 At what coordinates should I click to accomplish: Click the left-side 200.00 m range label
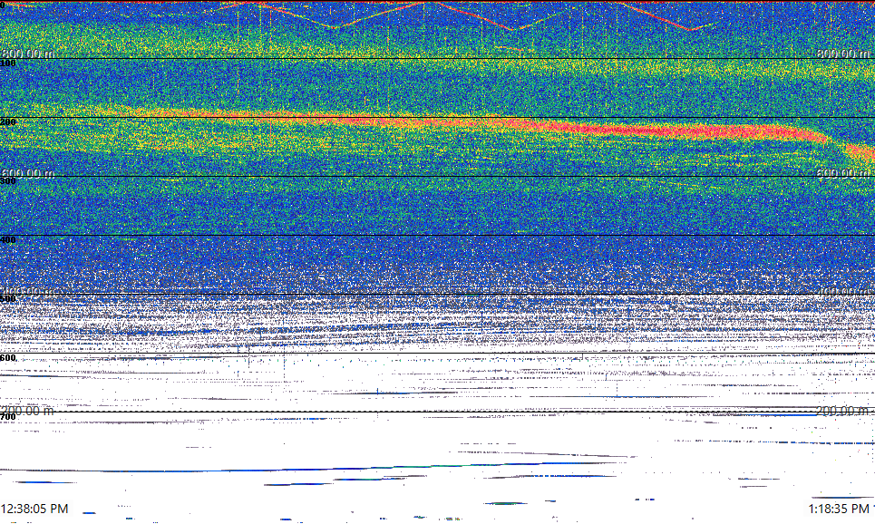click(27, 411)
